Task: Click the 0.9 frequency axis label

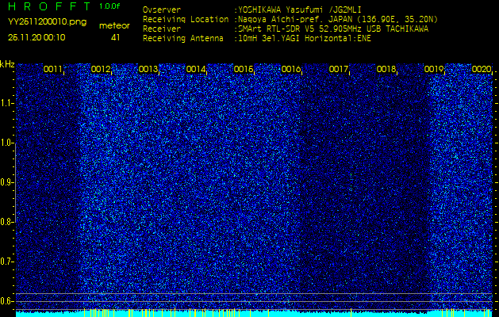Action: (6, 182)
